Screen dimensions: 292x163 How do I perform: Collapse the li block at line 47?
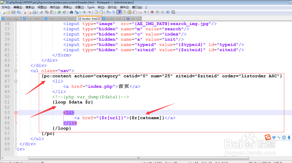16,81
